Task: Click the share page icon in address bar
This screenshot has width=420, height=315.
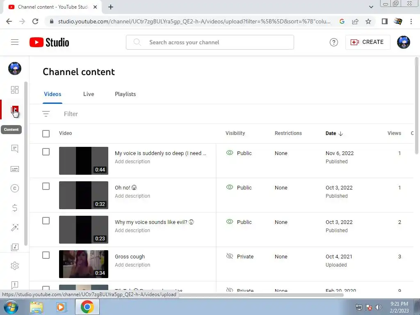Action: 355,21
